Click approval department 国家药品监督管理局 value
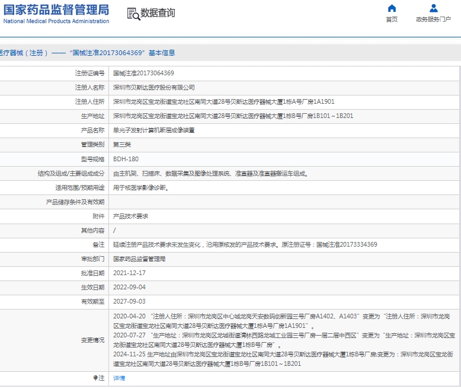This screenshot has width=461, height=389. 139,259
